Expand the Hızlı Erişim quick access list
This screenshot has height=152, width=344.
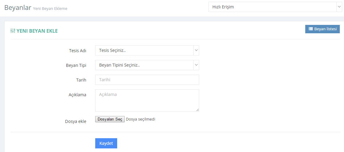275,7
